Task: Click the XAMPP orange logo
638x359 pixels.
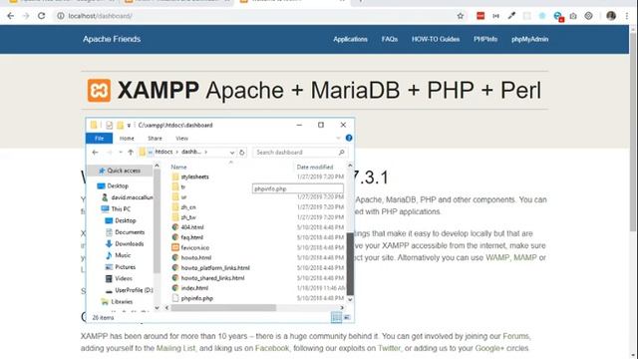Action: point(99,90)
